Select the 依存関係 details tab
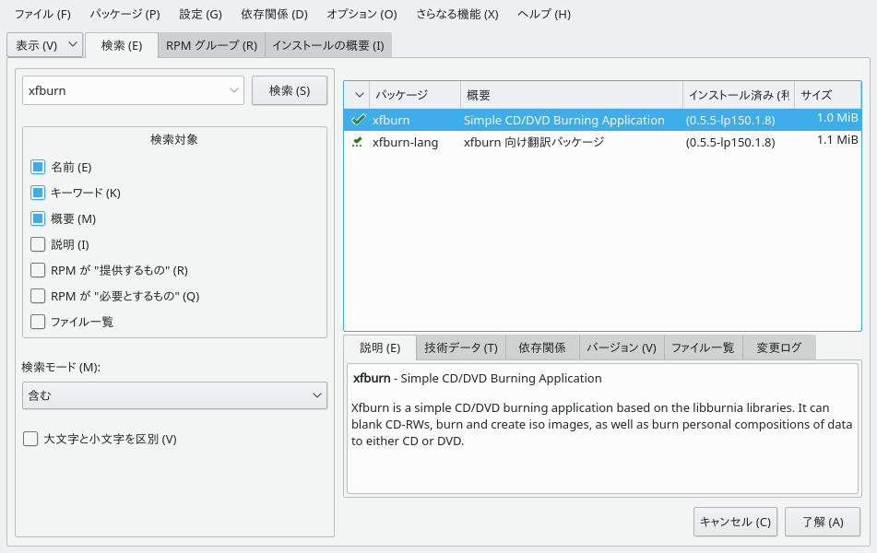877x553 pixels. pyautogui.click(x=542, y=347)
